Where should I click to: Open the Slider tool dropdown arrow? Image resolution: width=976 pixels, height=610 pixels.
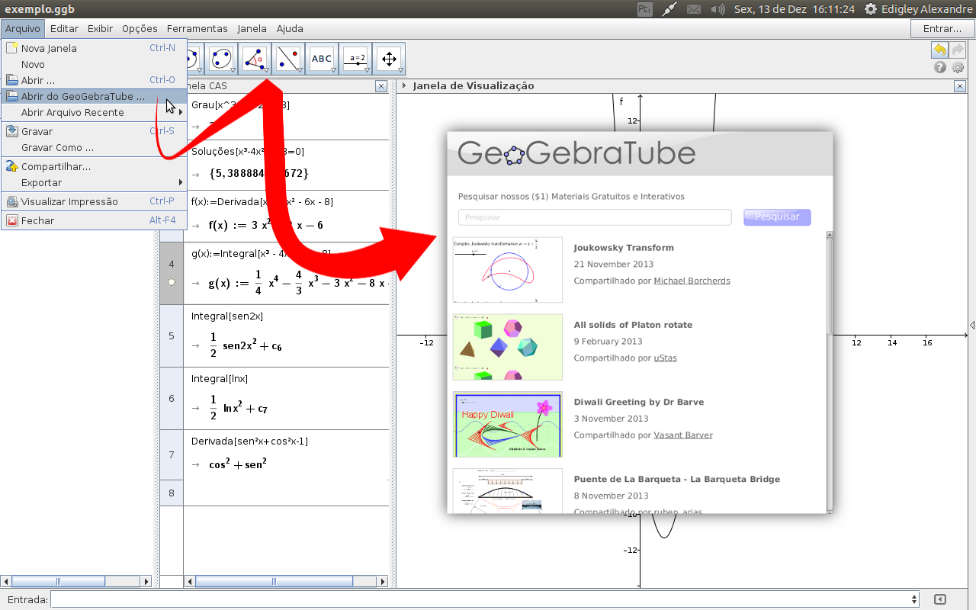368,69
